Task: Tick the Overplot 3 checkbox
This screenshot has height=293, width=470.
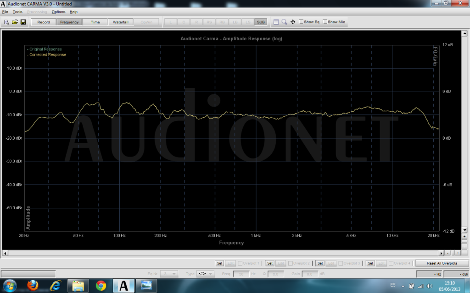Action: click(x=341, y=263)
